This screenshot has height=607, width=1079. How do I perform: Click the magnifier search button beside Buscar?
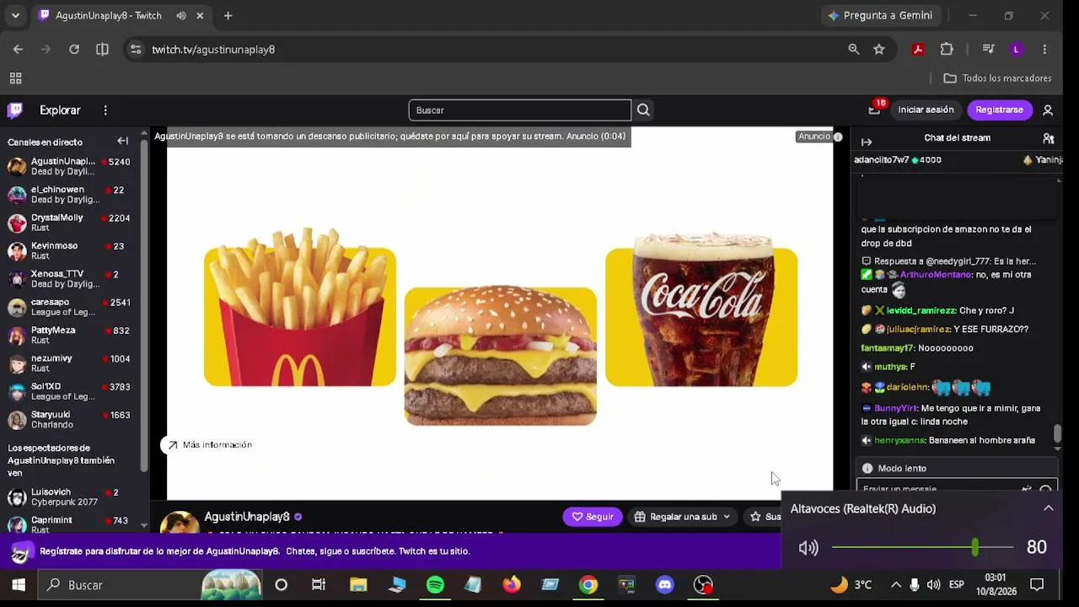click(x=643, y=110)
